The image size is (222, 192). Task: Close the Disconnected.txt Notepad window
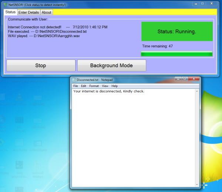(194, 79)
